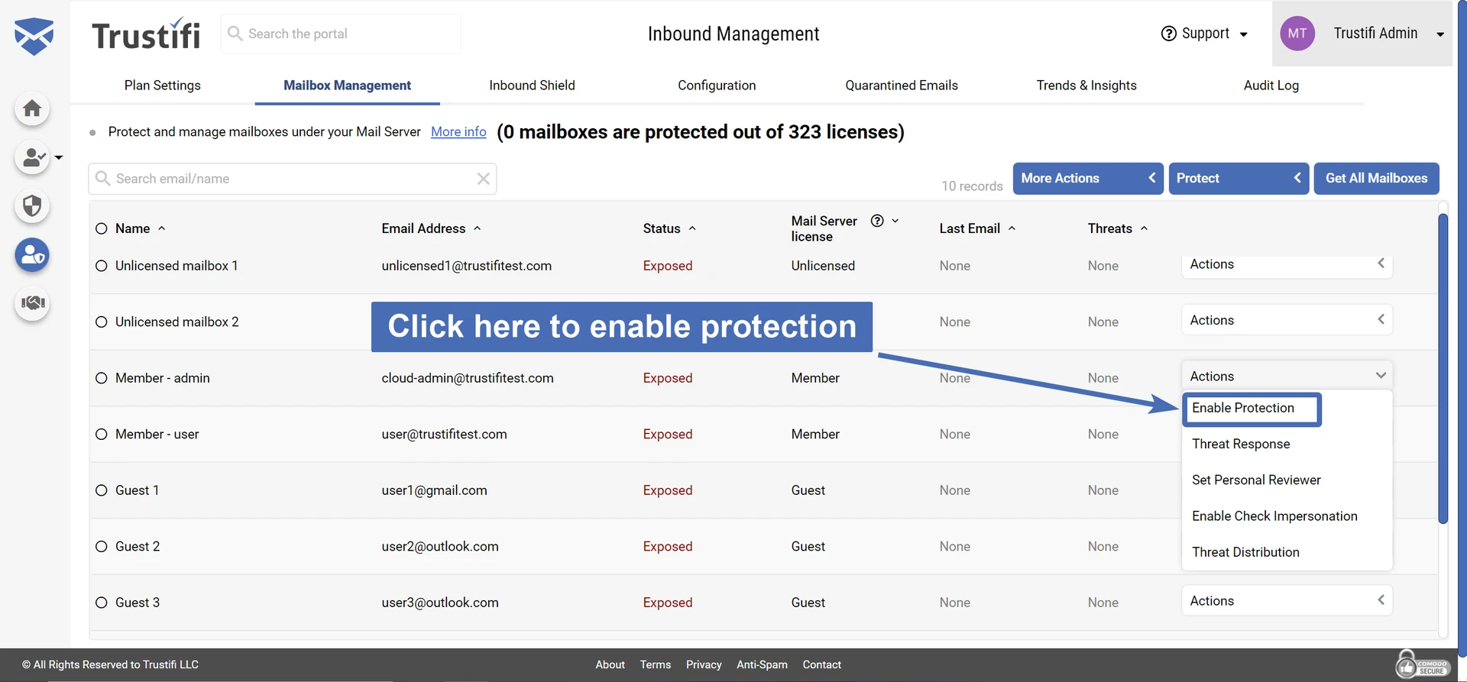This screenshot has width=1467, height=682.
Task: Open the Protect dropdown button
Action: (x=1238, y=179)
